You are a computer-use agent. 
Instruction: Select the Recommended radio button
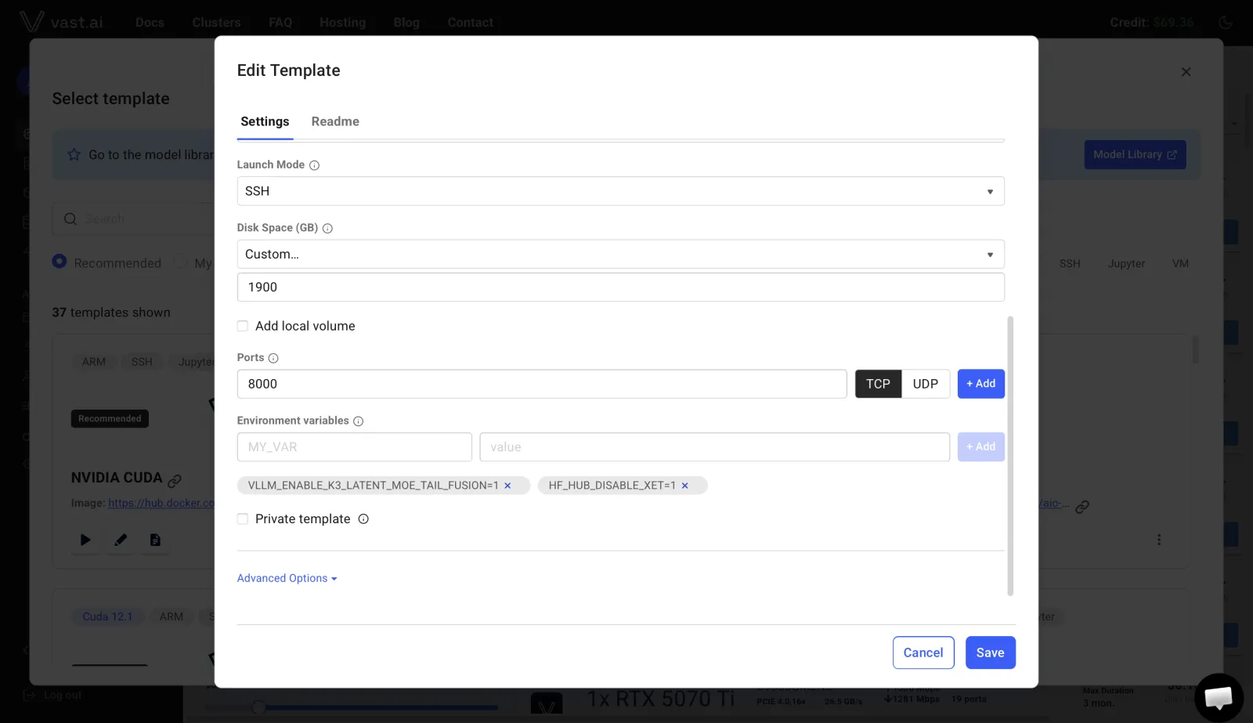[x=60, y=262]
